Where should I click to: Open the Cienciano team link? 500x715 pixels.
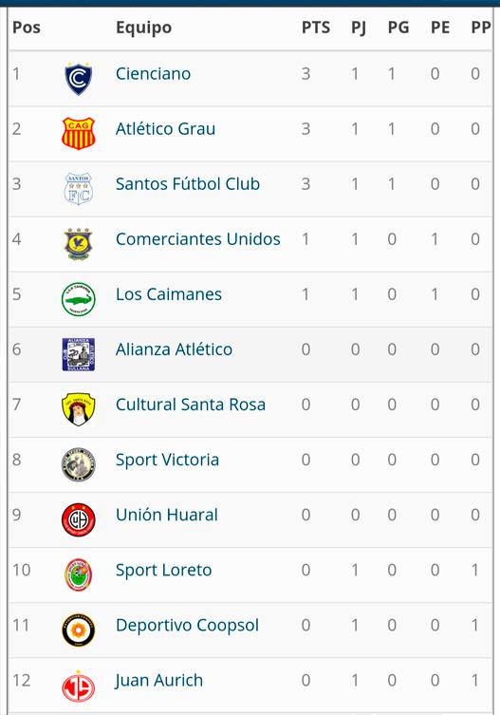[153, 73]
